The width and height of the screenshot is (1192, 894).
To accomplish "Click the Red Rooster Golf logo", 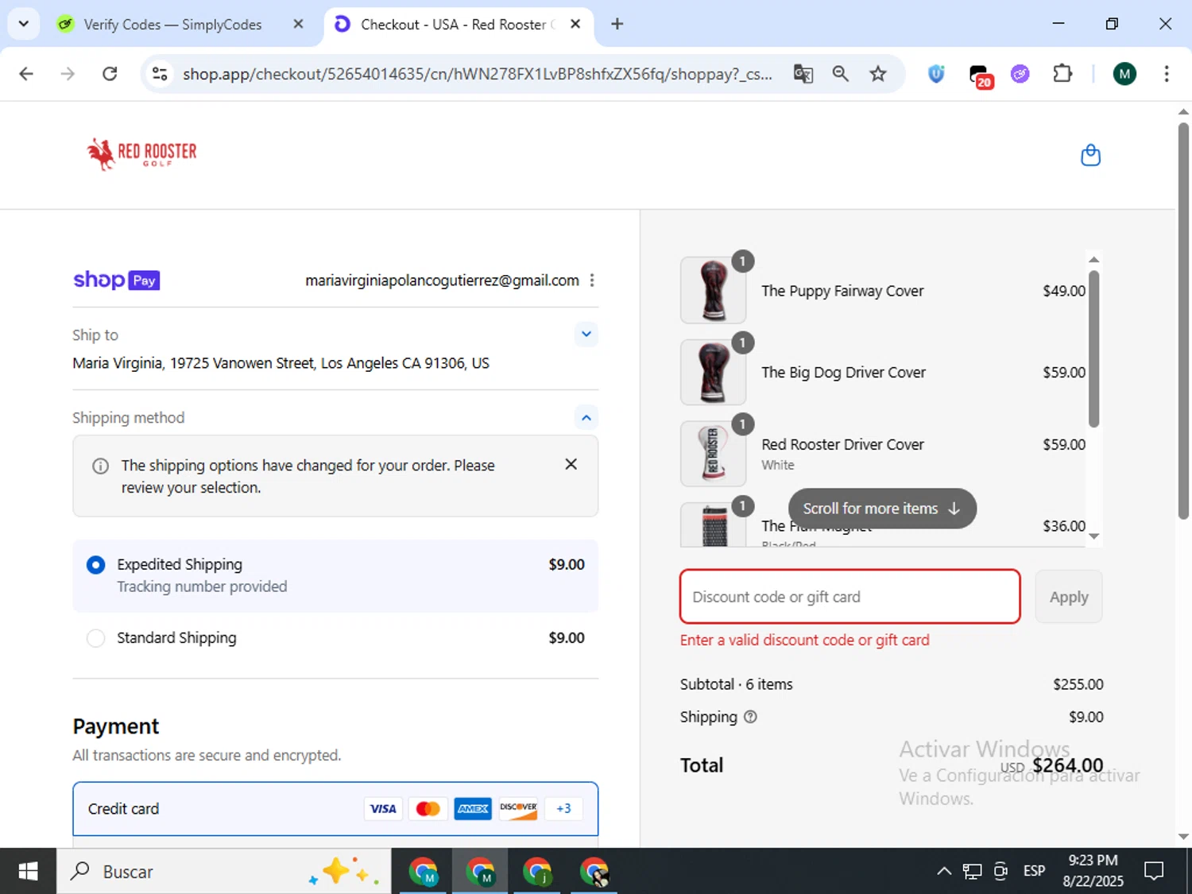I will click(141, 153).
